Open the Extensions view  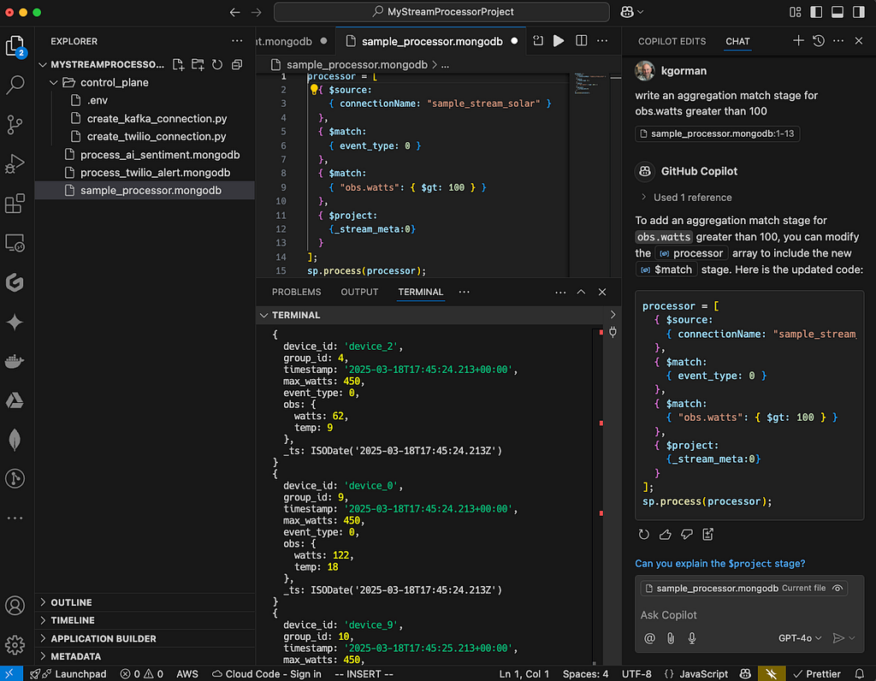[x=15, y=204]
